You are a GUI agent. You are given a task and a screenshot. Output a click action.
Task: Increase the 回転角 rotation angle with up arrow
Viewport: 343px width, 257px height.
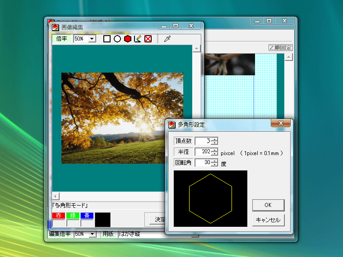click(x=214, y=161)
